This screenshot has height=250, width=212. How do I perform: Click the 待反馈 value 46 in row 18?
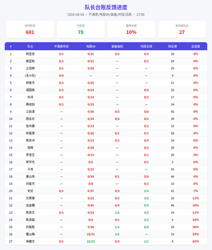point(173,176)
